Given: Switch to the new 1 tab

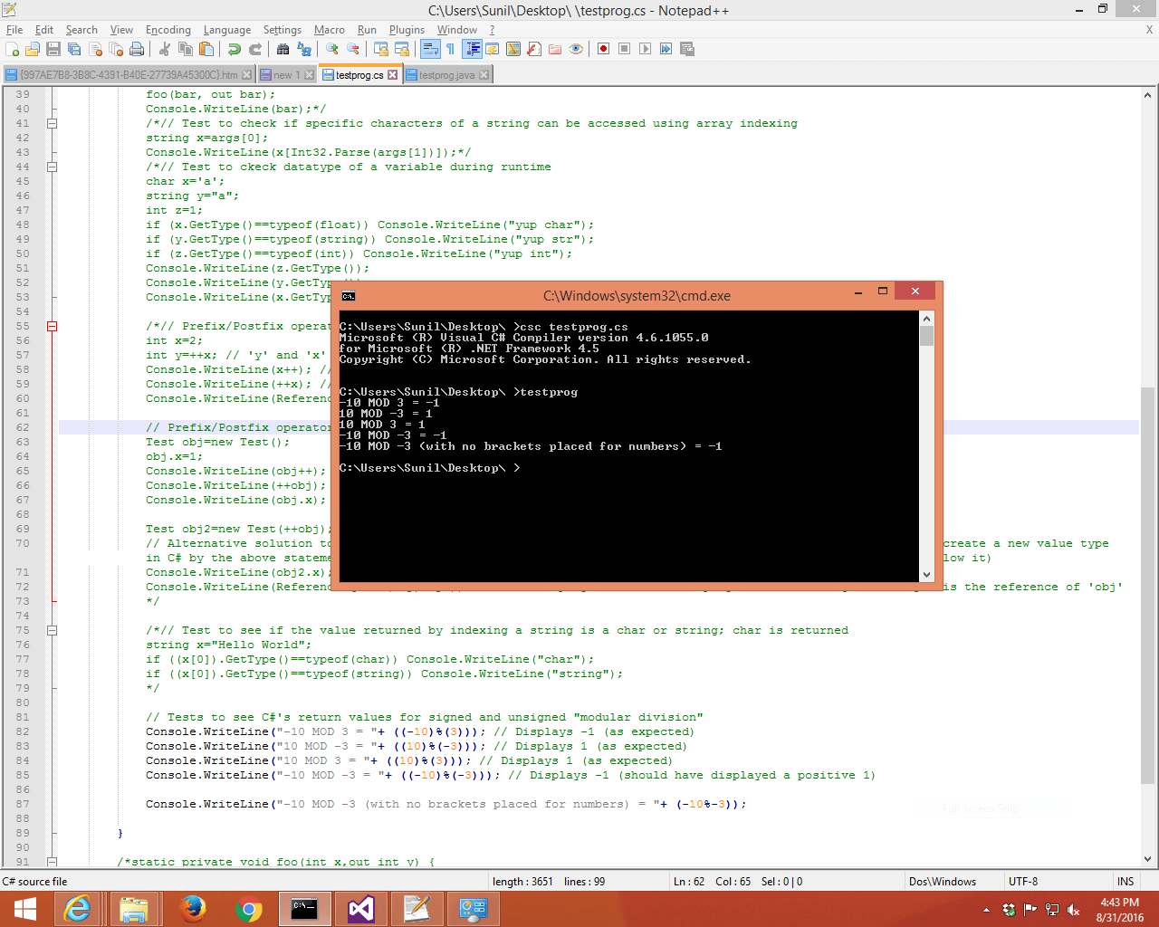Looking at the screenshot, I should coord(286,75).
